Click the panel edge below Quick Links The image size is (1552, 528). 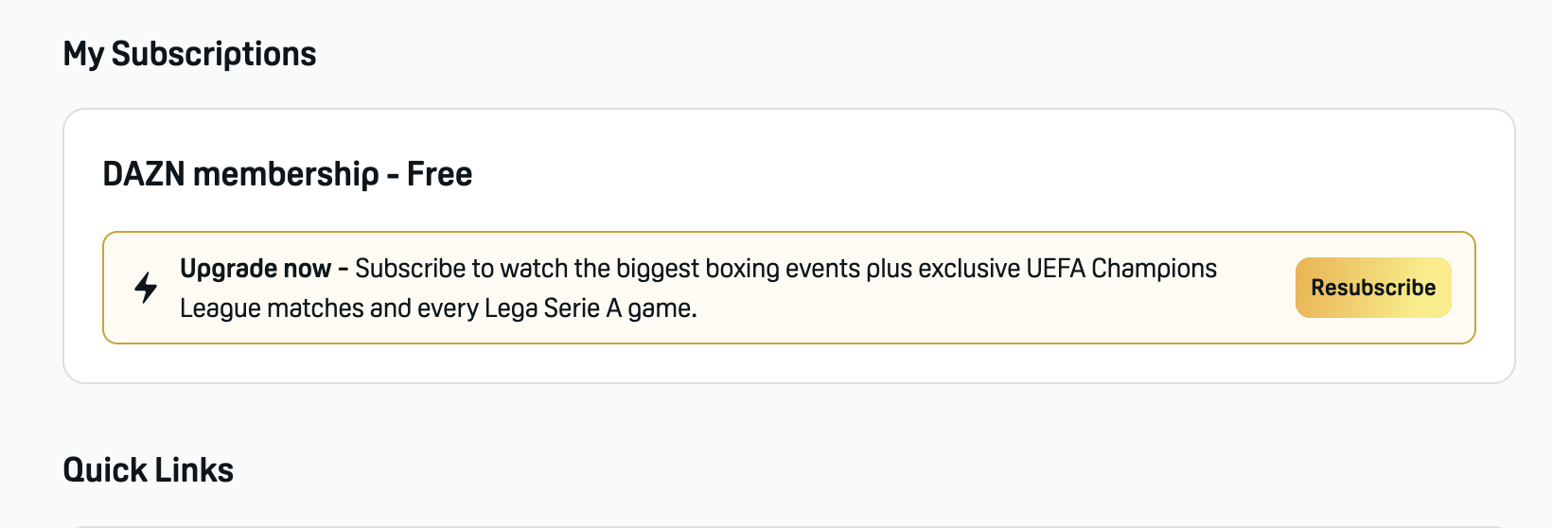[788, 526]
